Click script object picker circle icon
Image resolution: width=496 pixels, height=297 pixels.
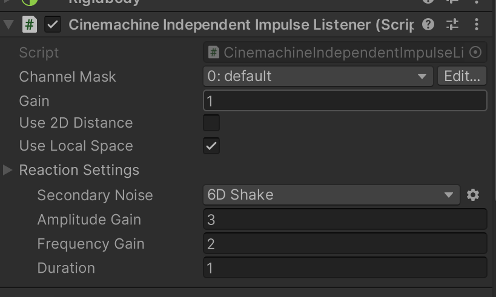[475, 53]
